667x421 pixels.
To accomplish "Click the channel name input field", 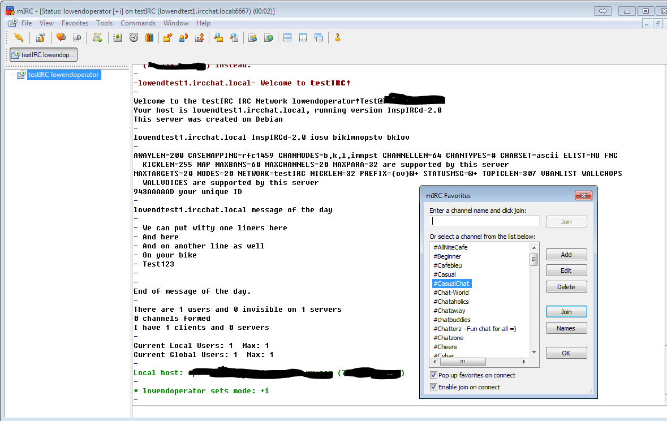I will click(484, 221).
